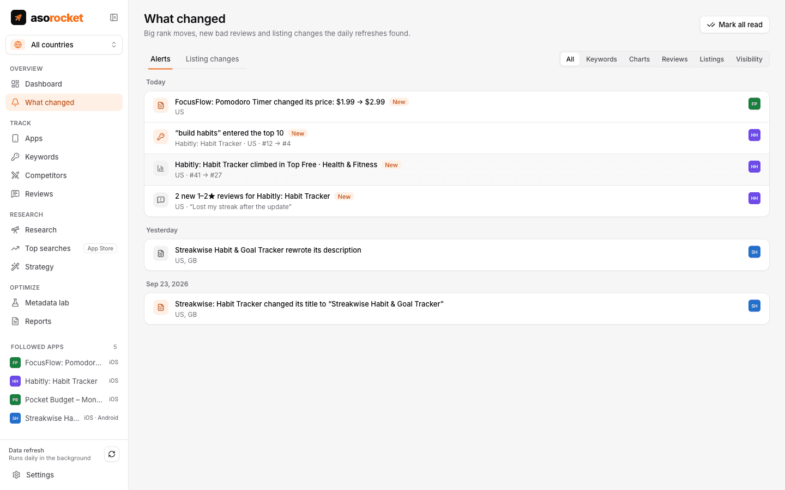Filter alerts by Reviews
This screenshot has height=490, width=785.
(x=674, y=59)
